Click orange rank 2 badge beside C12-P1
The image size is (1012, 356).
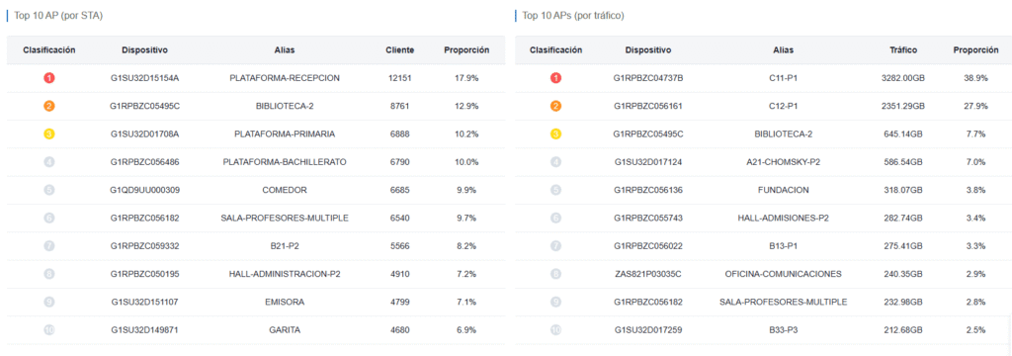coord(555,106)
